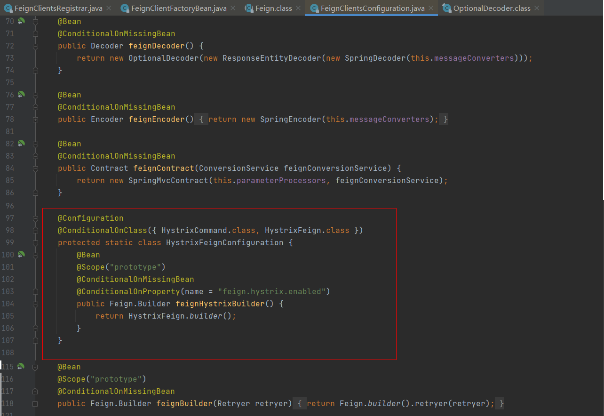Click the Spring bean gutter icon on line 115
This screenshot has height=416, width=604.
21,366
